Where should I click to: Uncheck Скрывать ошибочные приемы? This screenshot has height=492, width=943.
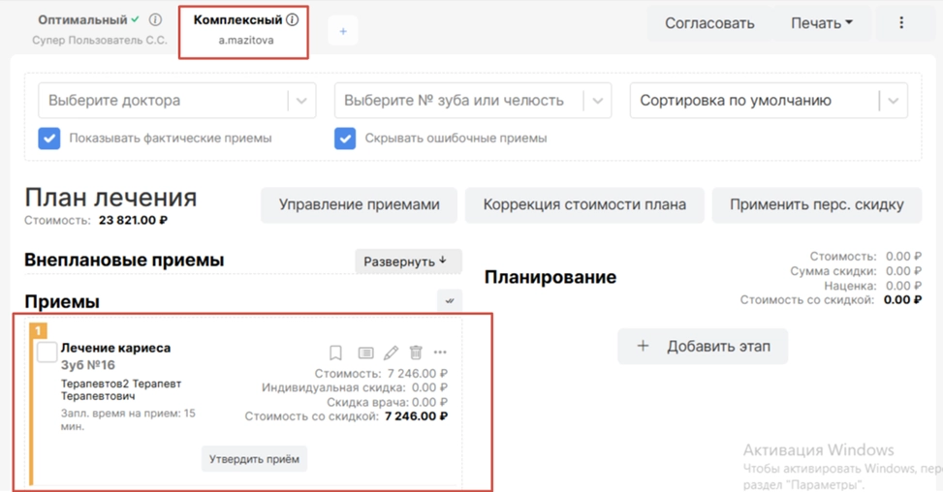(345, 138)
